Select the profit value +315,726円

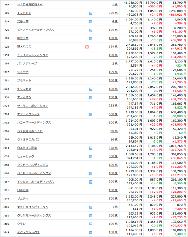coord(177,150)
